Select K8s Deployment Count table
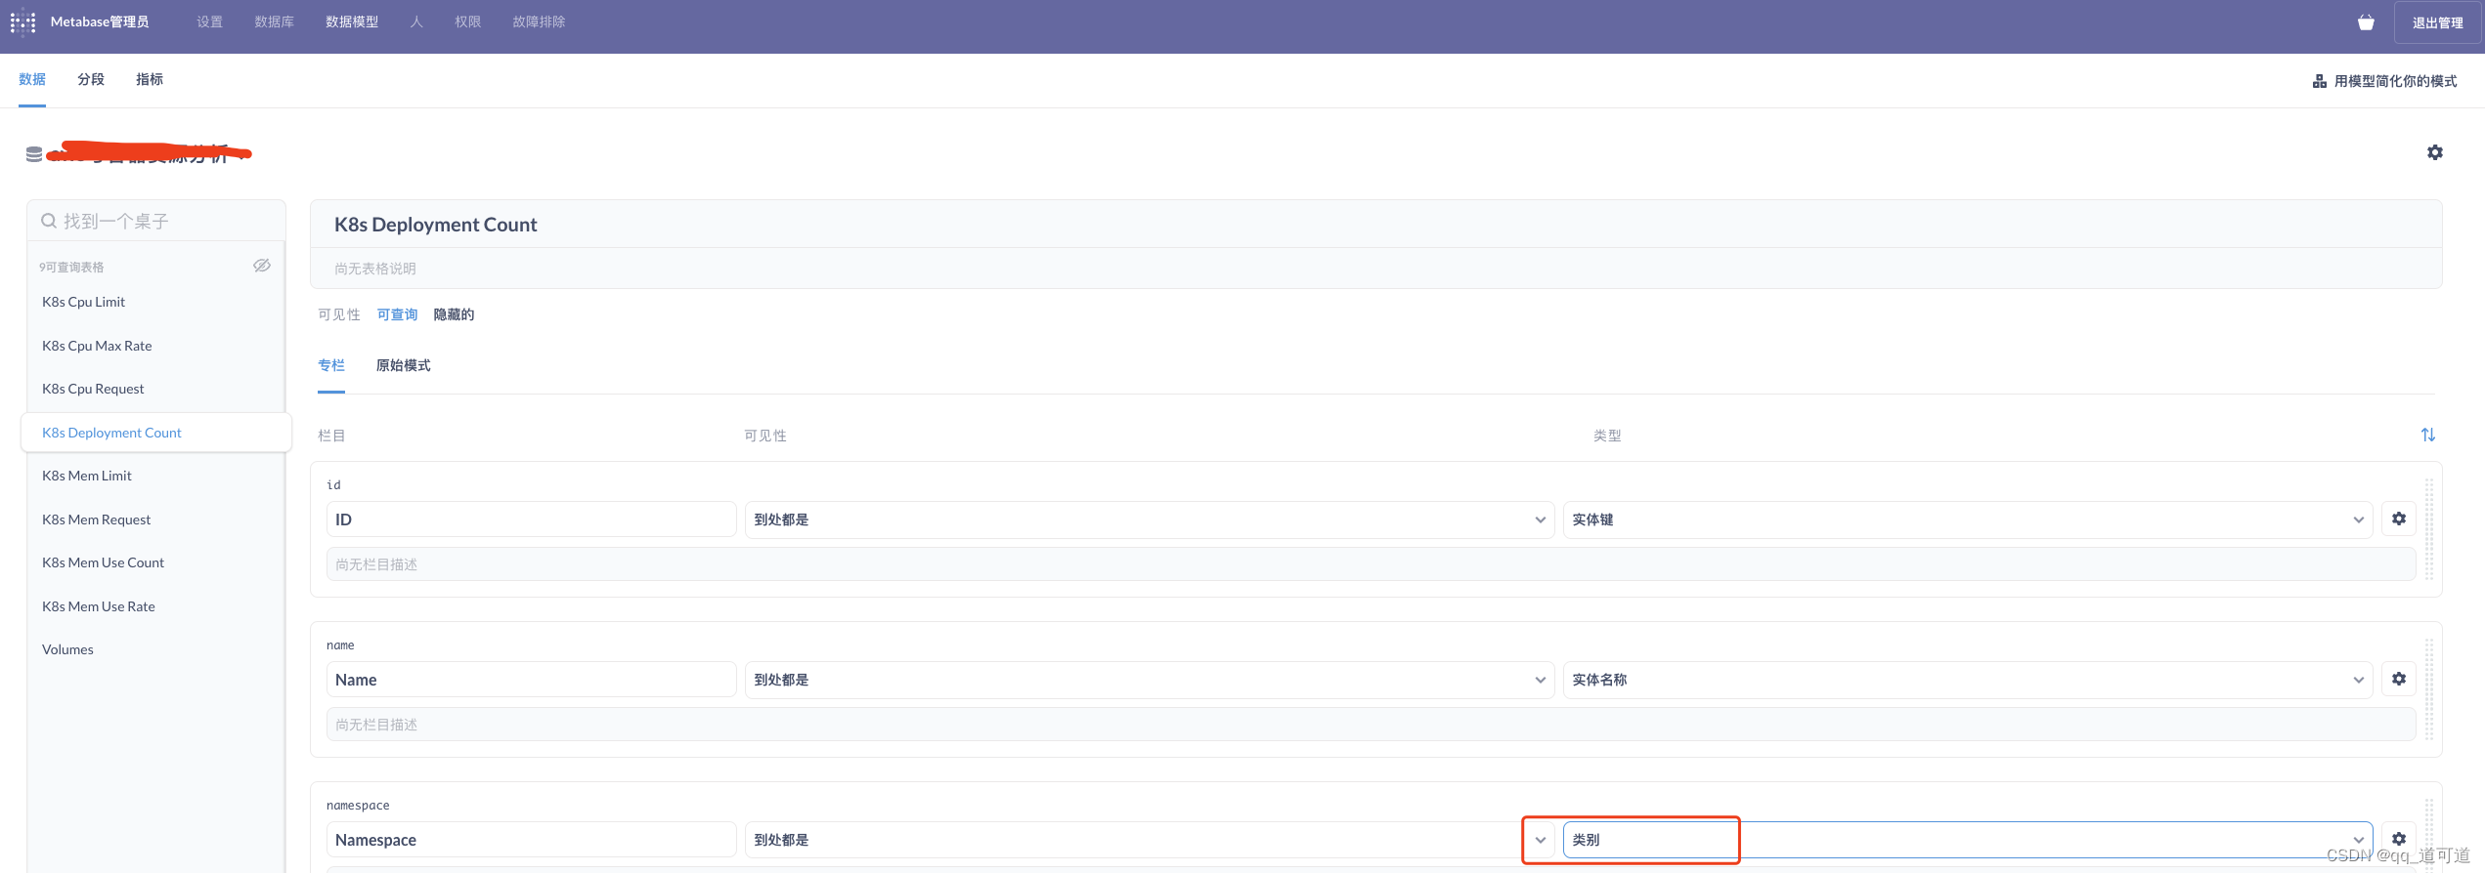Viewport: 2485px width, 873px height. (x=156, y=433)
